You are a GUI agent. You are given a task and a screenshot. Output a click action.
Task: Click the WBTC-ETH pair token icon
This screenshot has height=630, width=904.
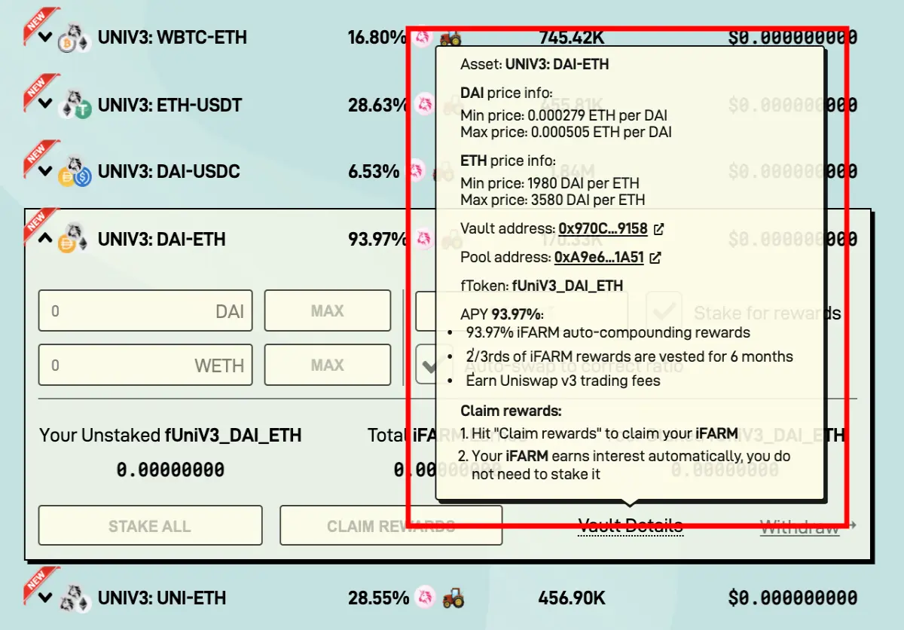point(75,38)
